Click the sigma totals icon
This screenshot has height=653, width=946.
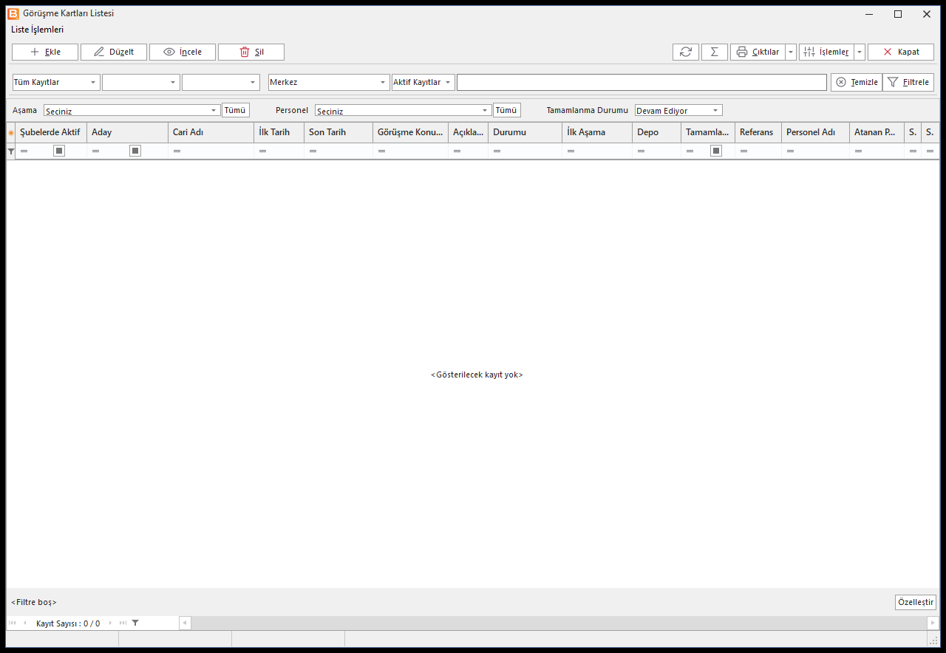pyautogui.click(x=715, y=52)
